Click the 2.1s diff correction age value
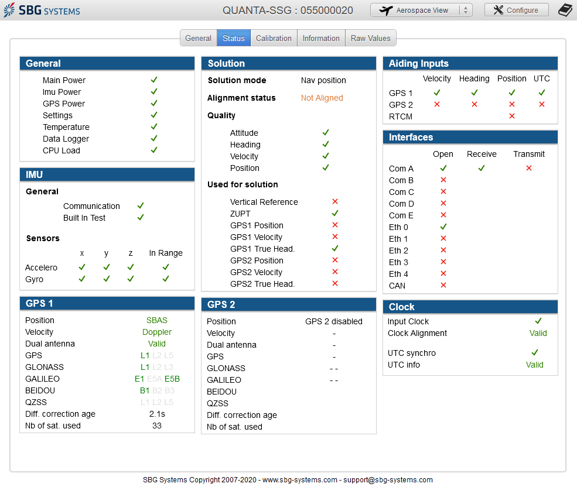Screen dimensions: 577x487 point(157,414)
